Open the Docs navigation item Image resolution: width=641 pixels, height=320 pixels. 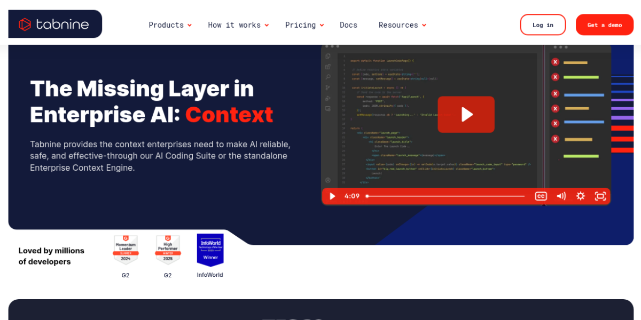click(x=348, y=25)
